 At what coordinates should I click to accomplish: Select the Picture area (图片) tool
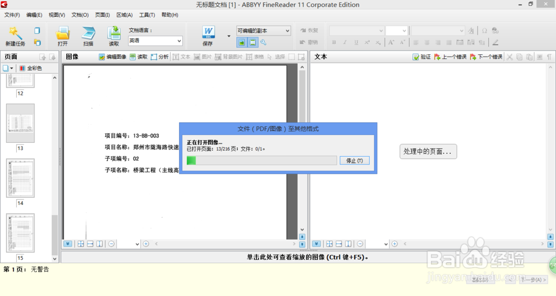point(202,57)
